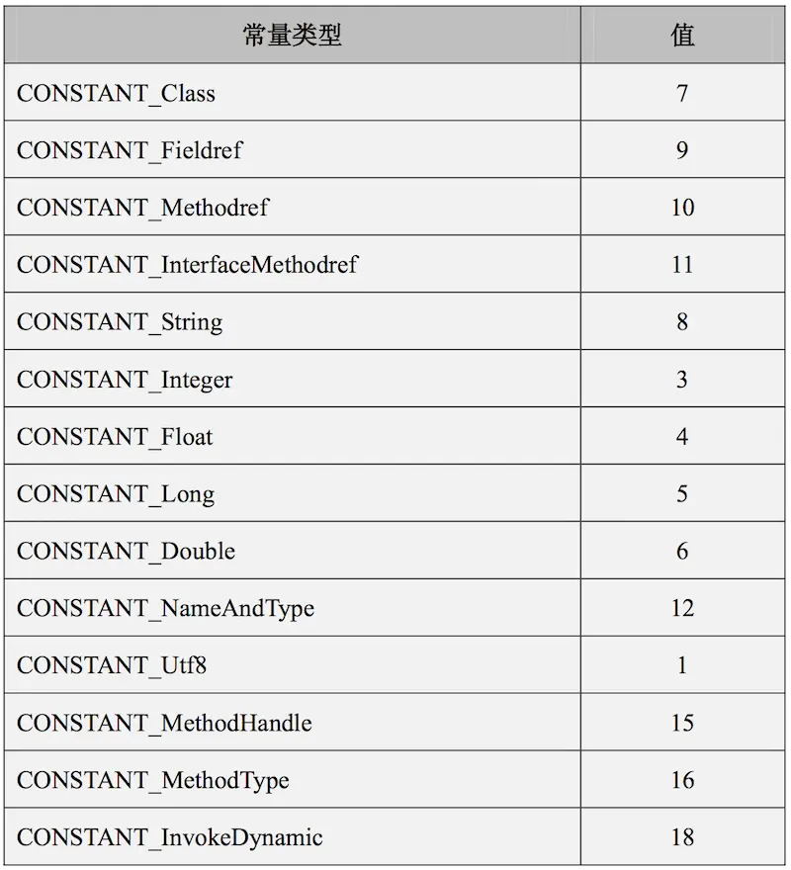Click the CONSTANT_Utf8 entry
The width and height of the screenshot is (791, 870).
[112, 665]
